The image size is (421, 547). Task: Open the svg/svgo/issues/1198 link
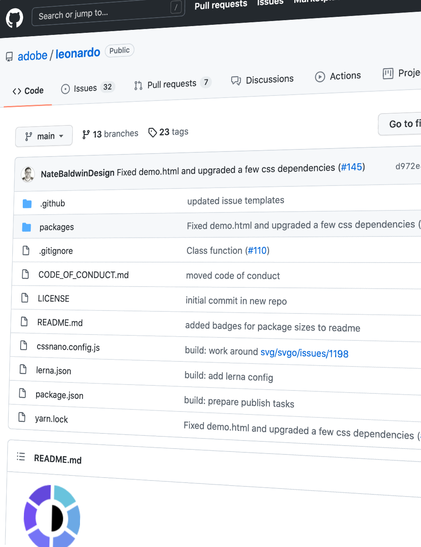(304, 353)
